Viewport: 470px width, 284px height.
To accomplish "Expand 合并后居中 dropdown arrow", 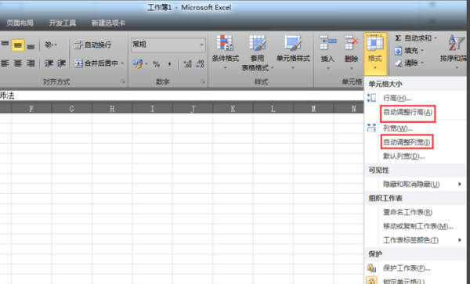I will (x=122, y=63).
